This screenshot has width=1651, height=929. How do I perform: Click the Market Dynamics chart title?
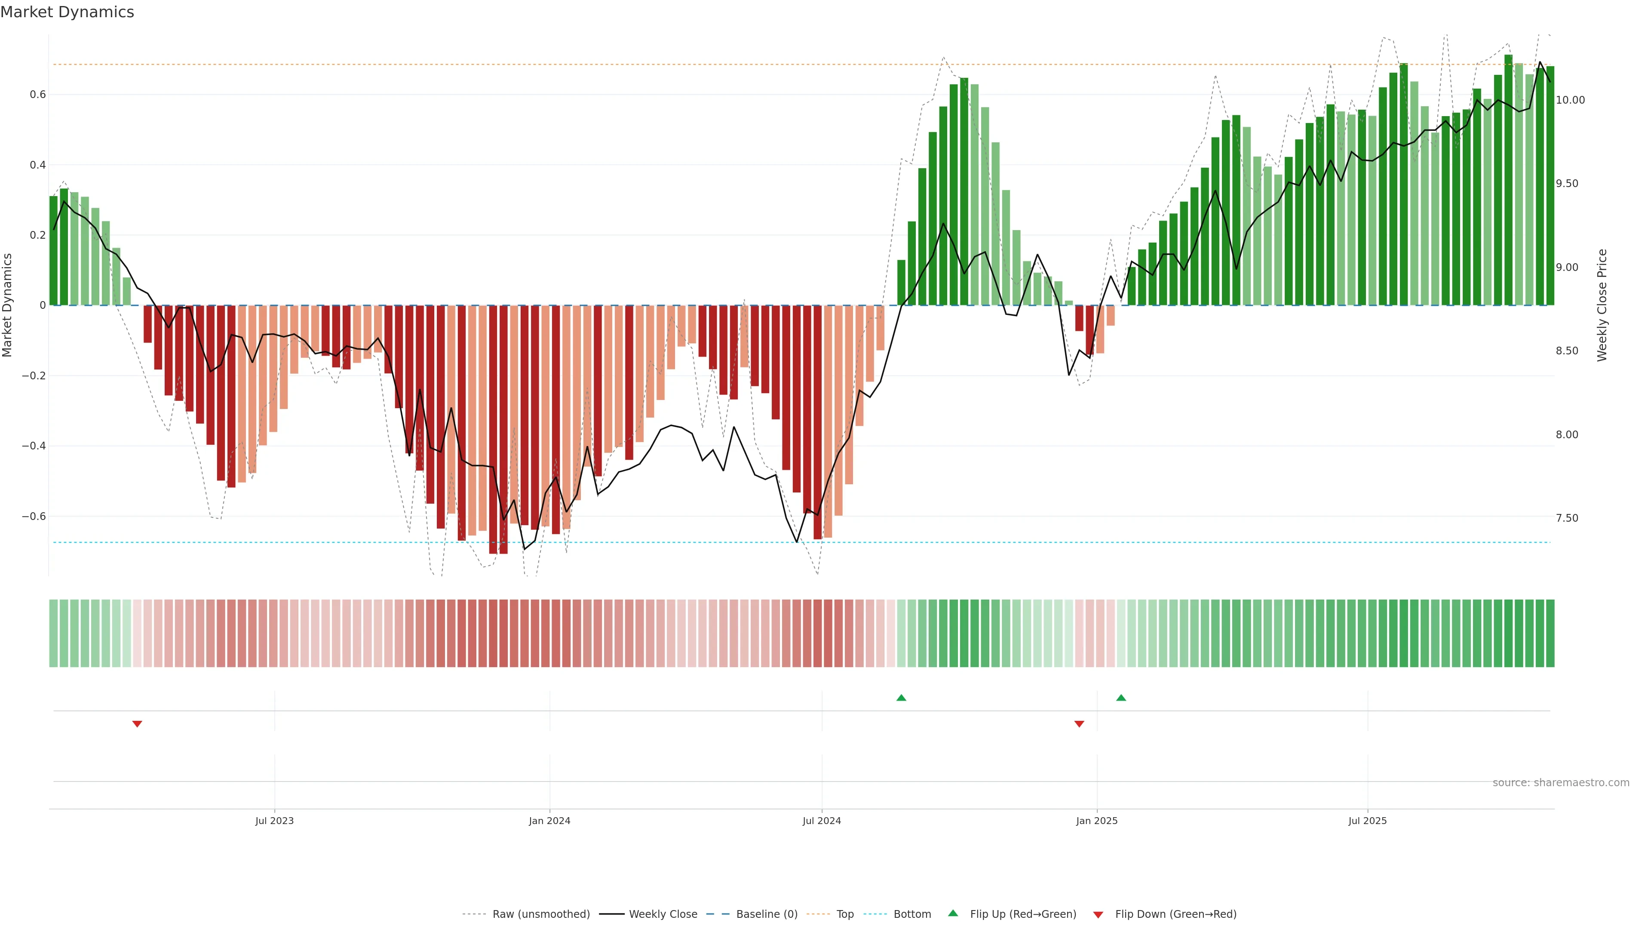coord(68,12)
